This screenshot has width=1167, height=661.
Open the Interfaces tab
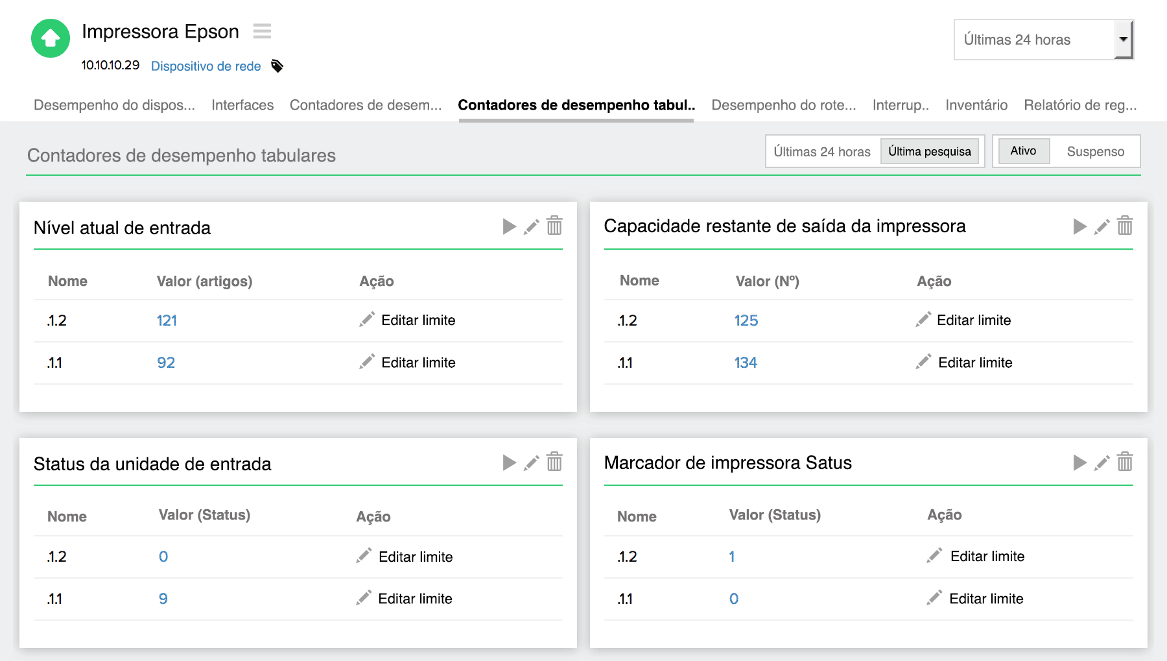point(242,105)
